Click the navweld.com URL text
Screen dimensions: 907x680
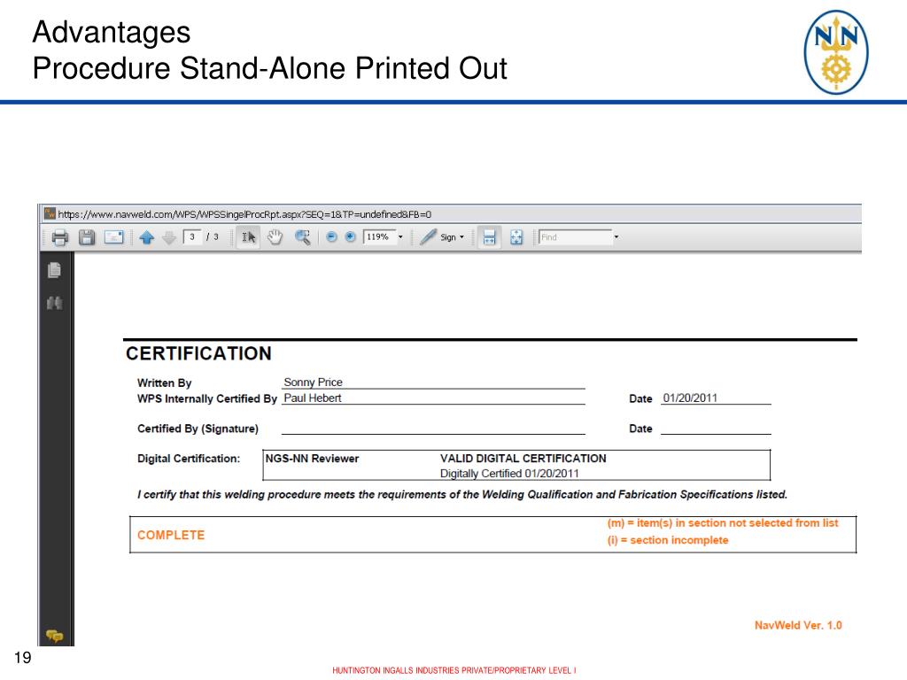(x=244, y=214)
